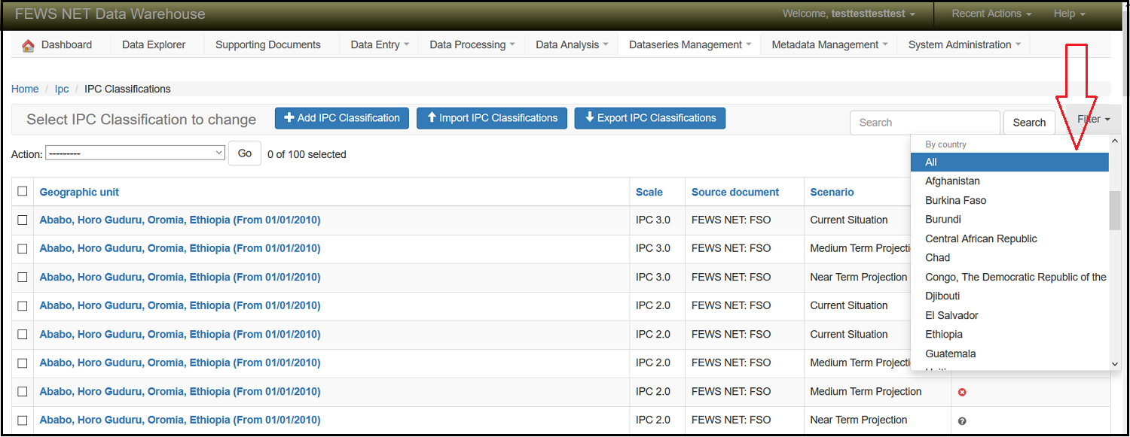The width and height of the screenshot is (1130, 437).
Task: Check the last visible row's checkbox
Action: pos(23,420)
